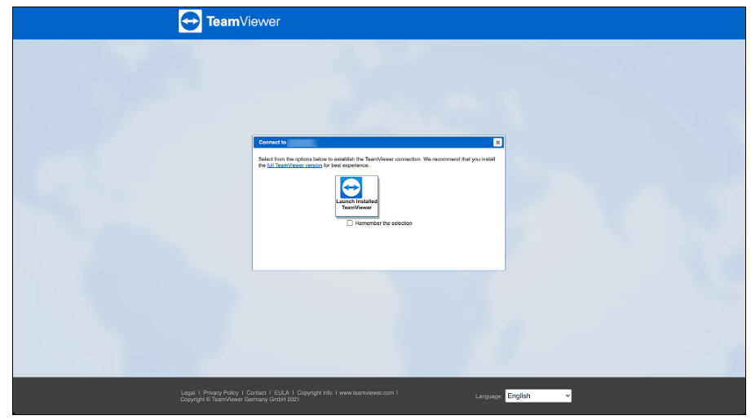Click the Language: label in the footer
The image size is (751, 420).
(488, 396)
